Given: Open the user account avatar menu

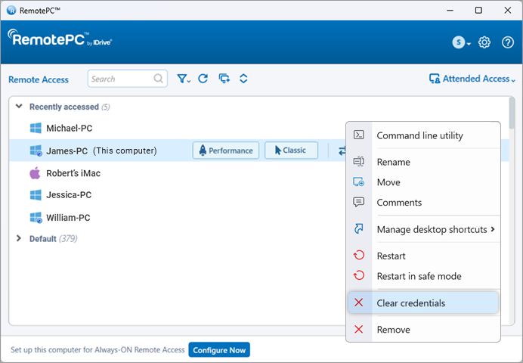Looking at the screenshot, I should pos(460,42).
